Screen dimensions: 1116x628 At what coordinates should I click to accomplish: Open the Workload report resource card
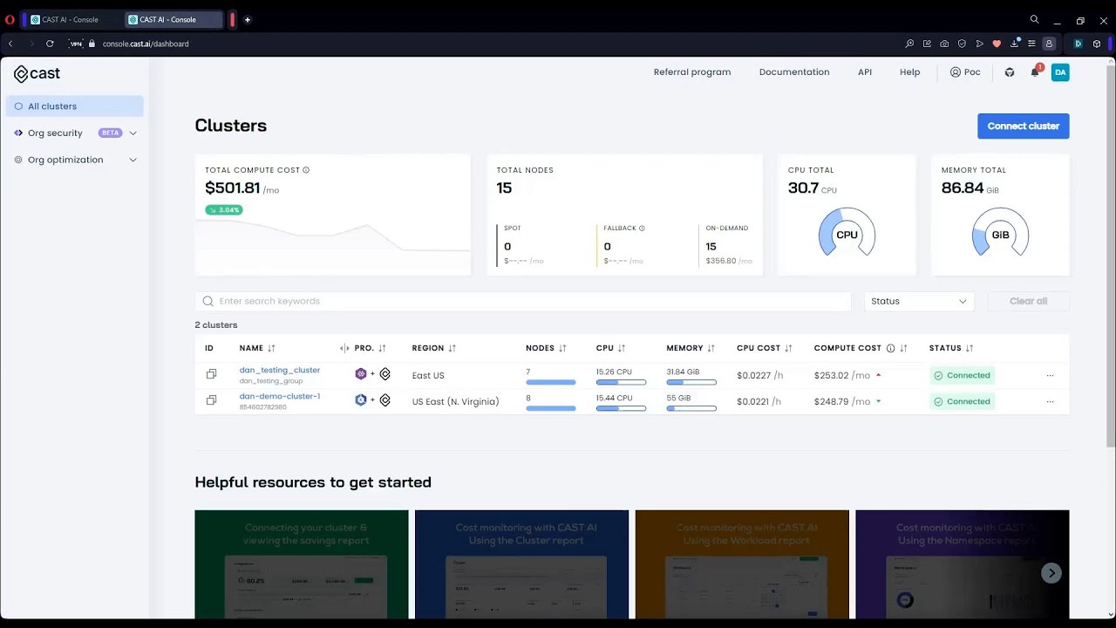pyautogui.click(x=742, y=564)
